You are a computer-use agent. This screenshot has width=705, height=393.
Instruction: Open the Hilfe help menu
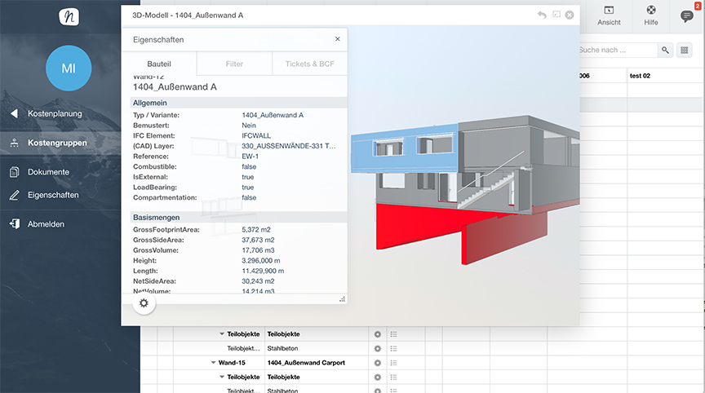650,15
